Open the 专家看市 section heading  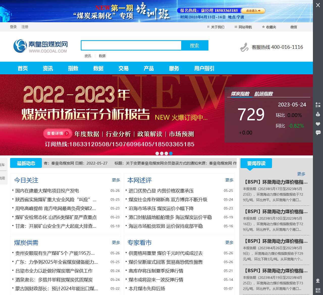click(140, 243)
